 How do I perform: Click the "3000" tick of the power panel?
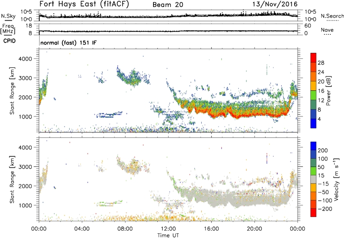[x=25, y=78]
